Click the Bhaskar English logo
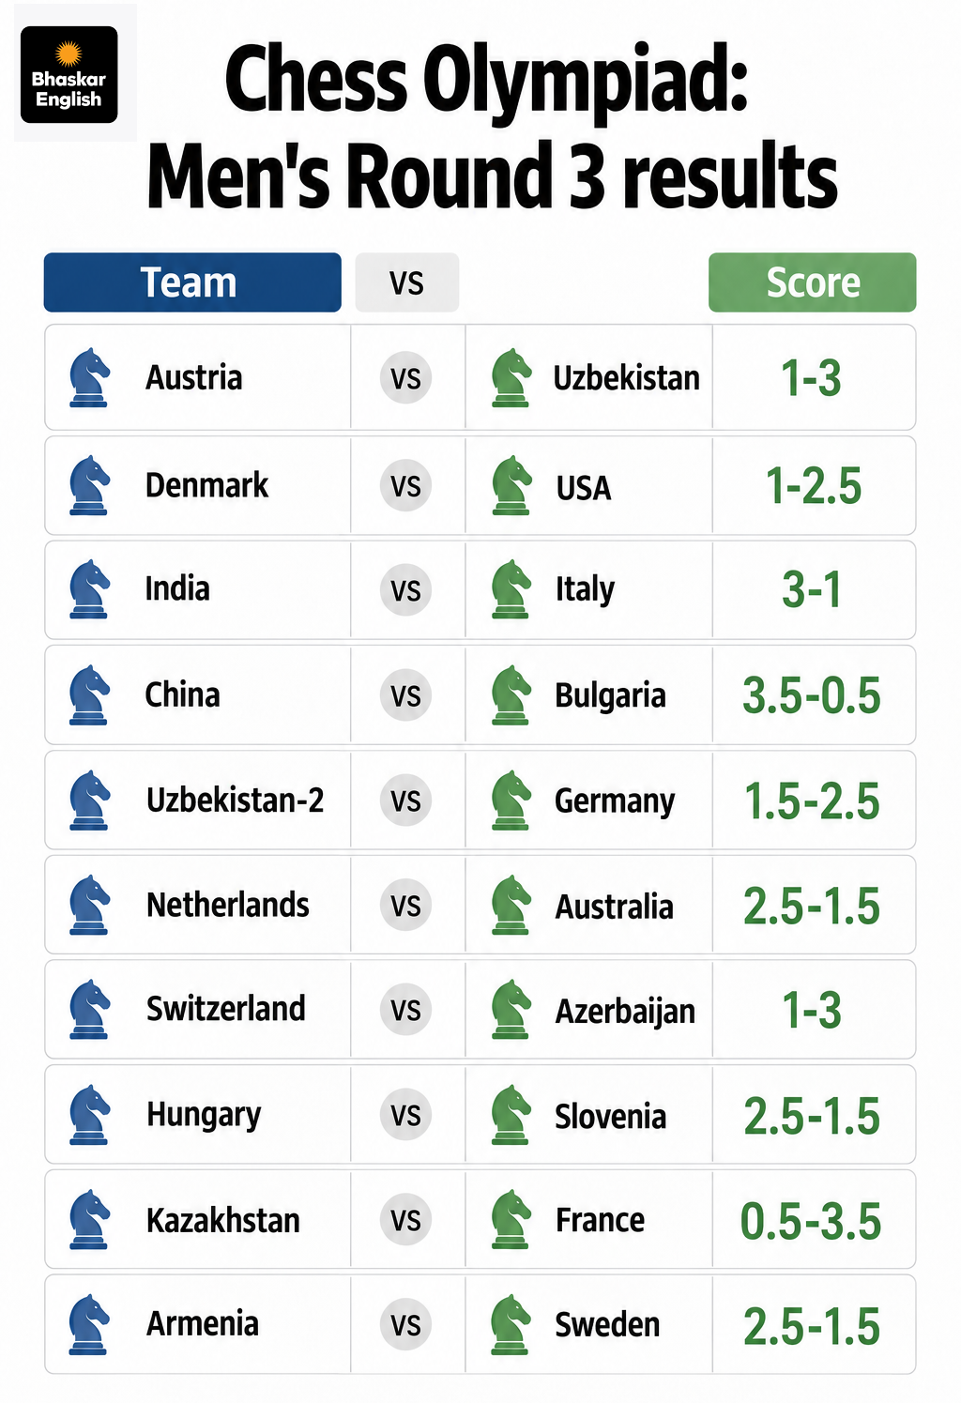961x1403 pixels. coord(69,75)
